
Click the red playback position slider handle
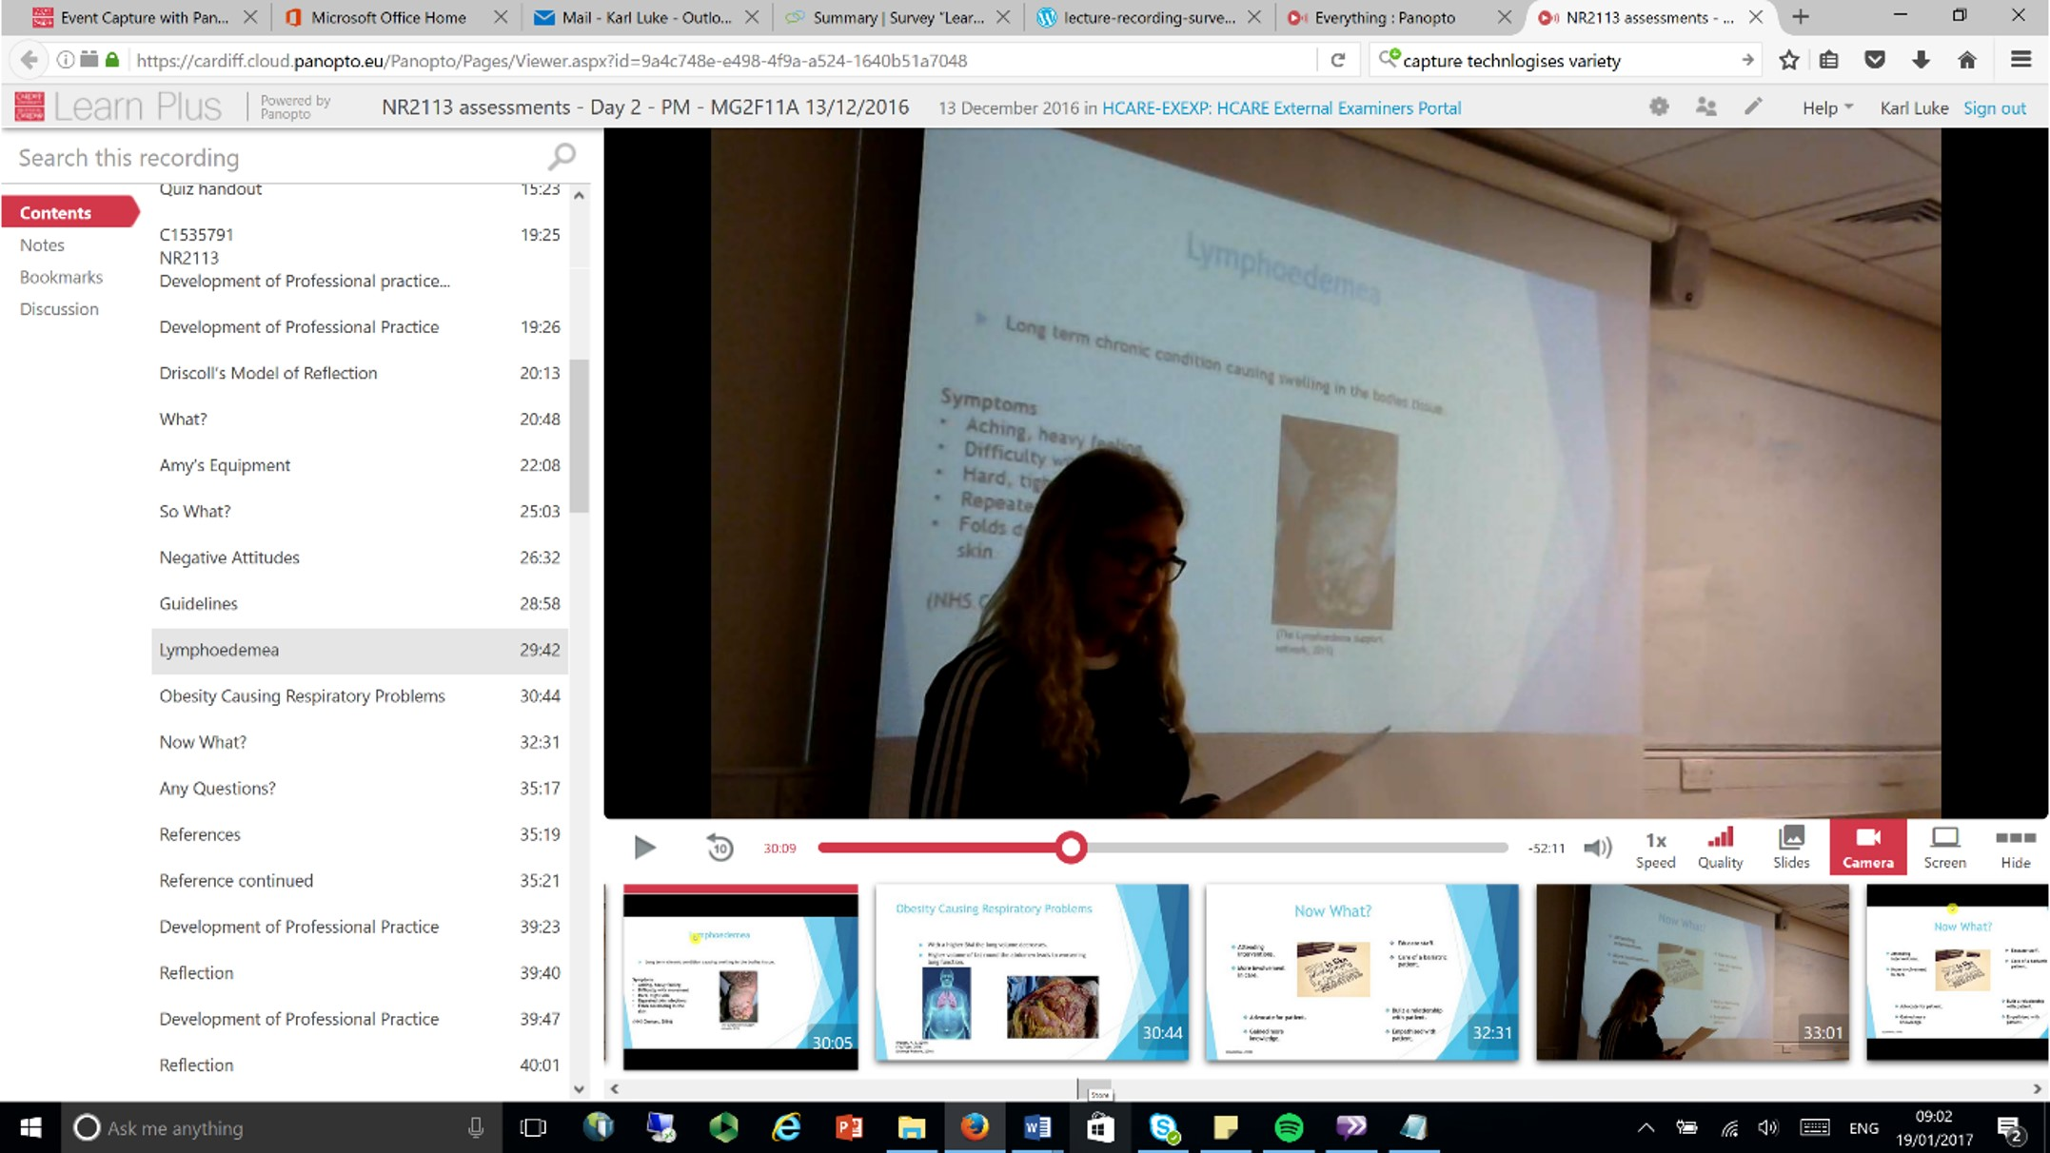tap(1071, 848)
